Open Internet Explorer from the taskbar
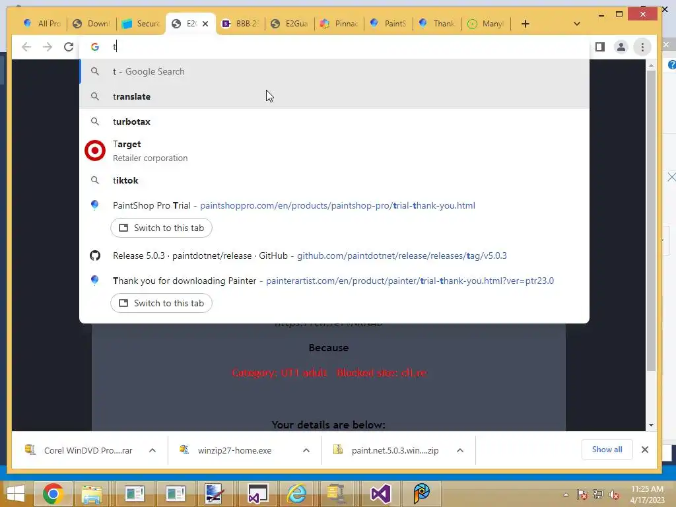The height and width of the screenshot is (507, 676). [x=296, y=494]
